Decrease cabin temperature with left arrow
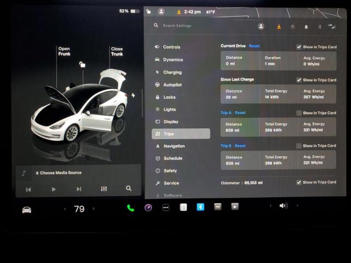Screen dimensions: 351x263 click(x=65, y=209)
